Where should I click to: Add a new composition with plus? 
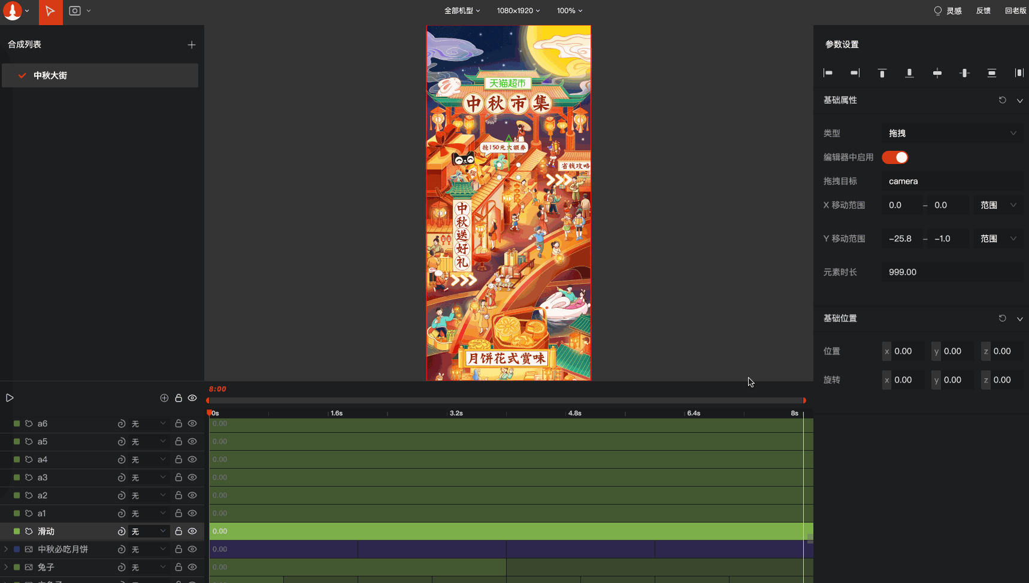[192, 45]
